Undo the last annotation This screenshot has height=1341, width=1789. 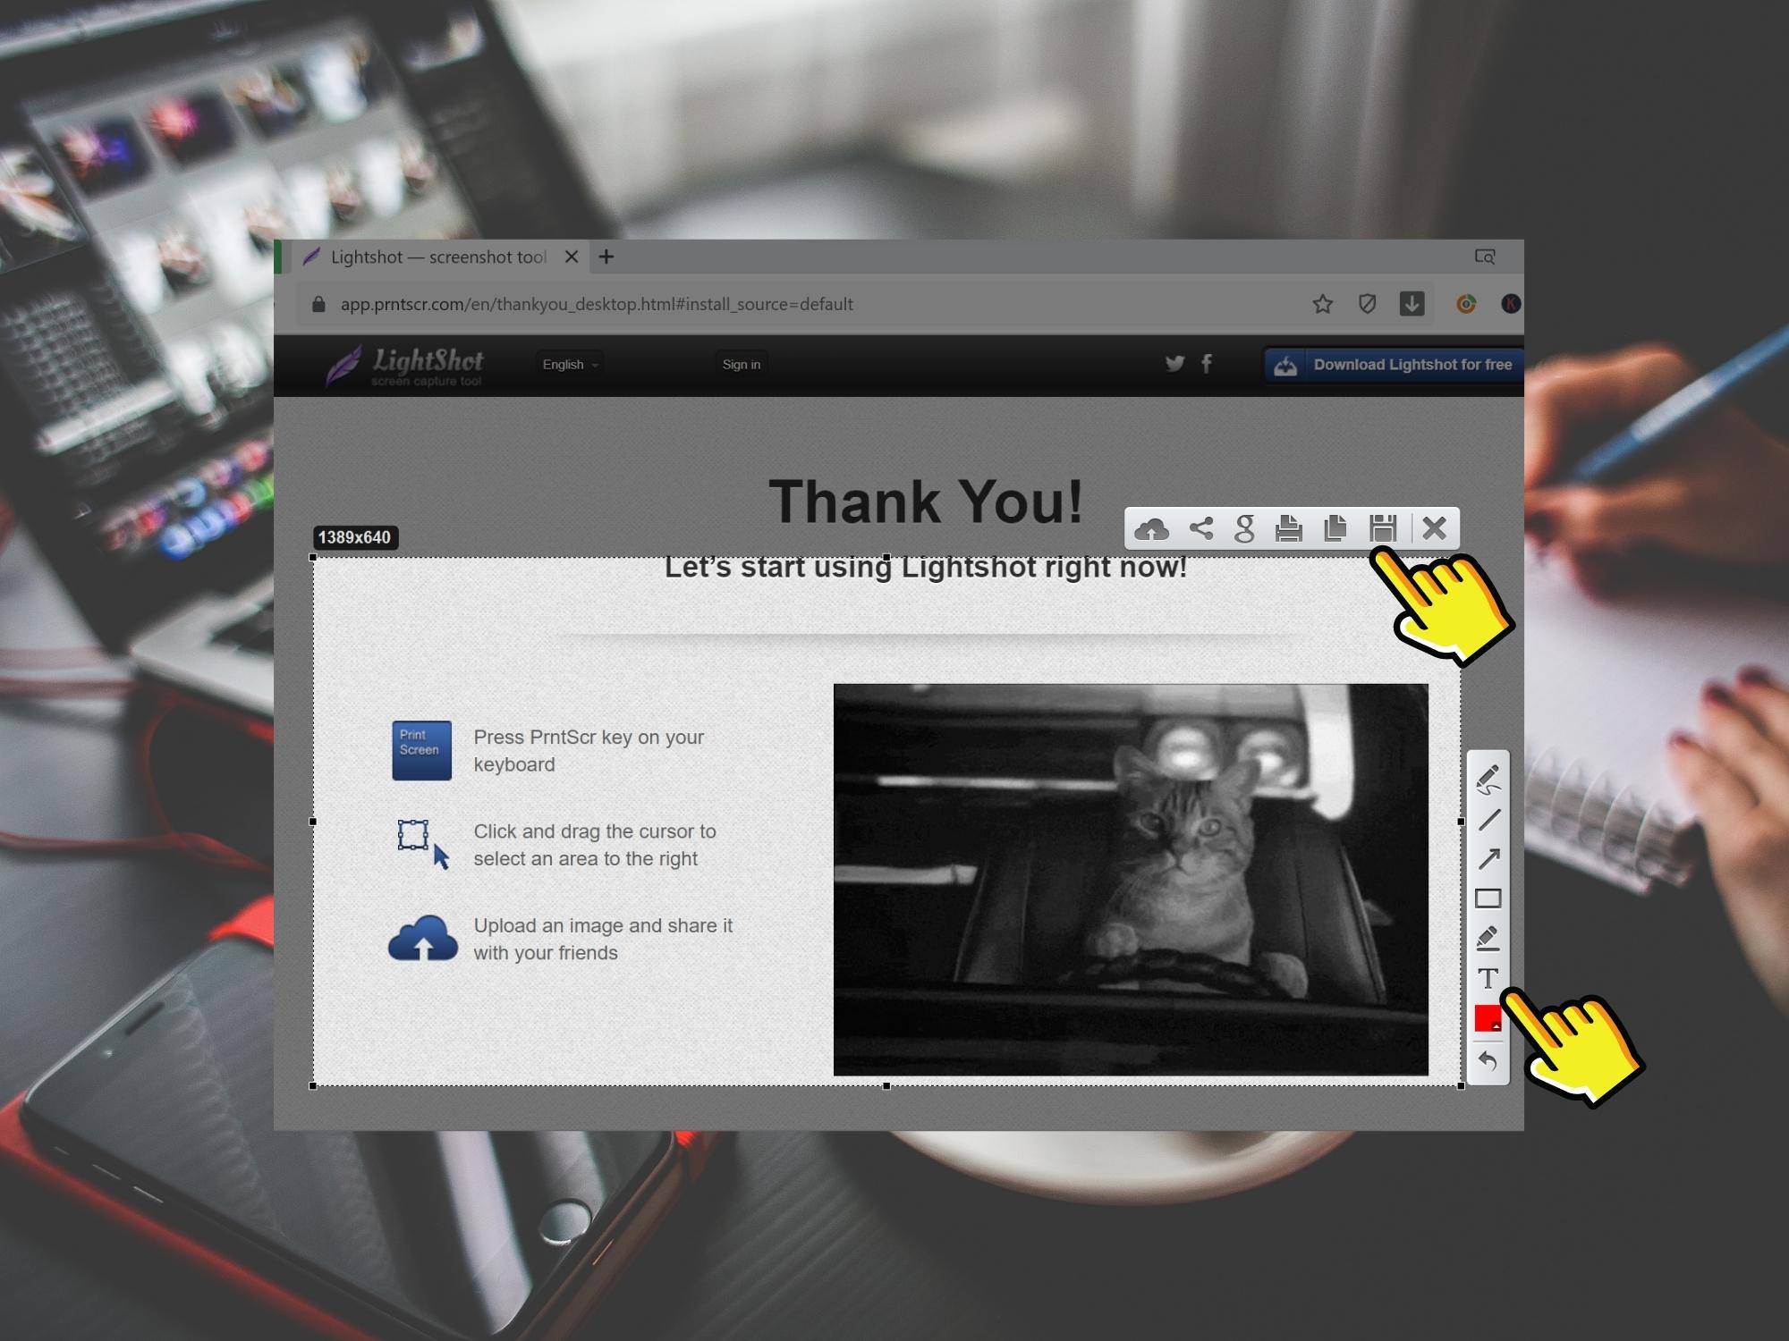click(1488, 1060)
